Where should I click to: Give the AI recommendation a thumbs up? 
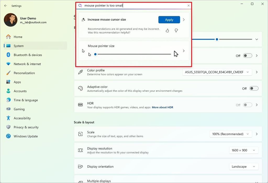167,30
